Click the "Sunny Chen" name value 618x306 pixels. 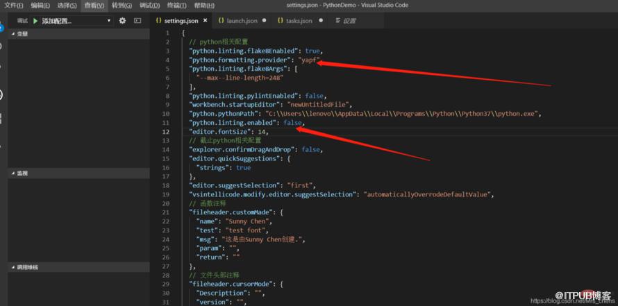[247, 221]
